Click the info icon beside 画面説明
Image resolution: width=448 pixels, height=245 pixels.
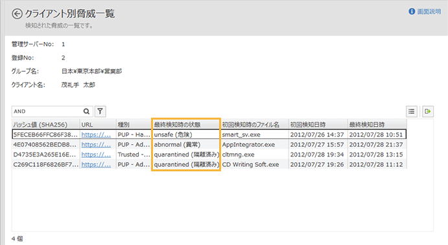412,12
